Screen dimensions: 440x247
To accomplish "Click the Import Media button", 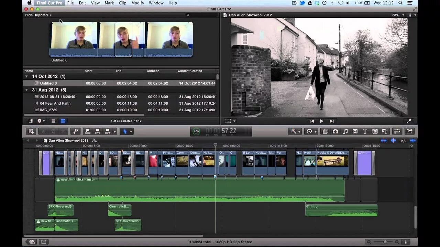I will 31,131.
